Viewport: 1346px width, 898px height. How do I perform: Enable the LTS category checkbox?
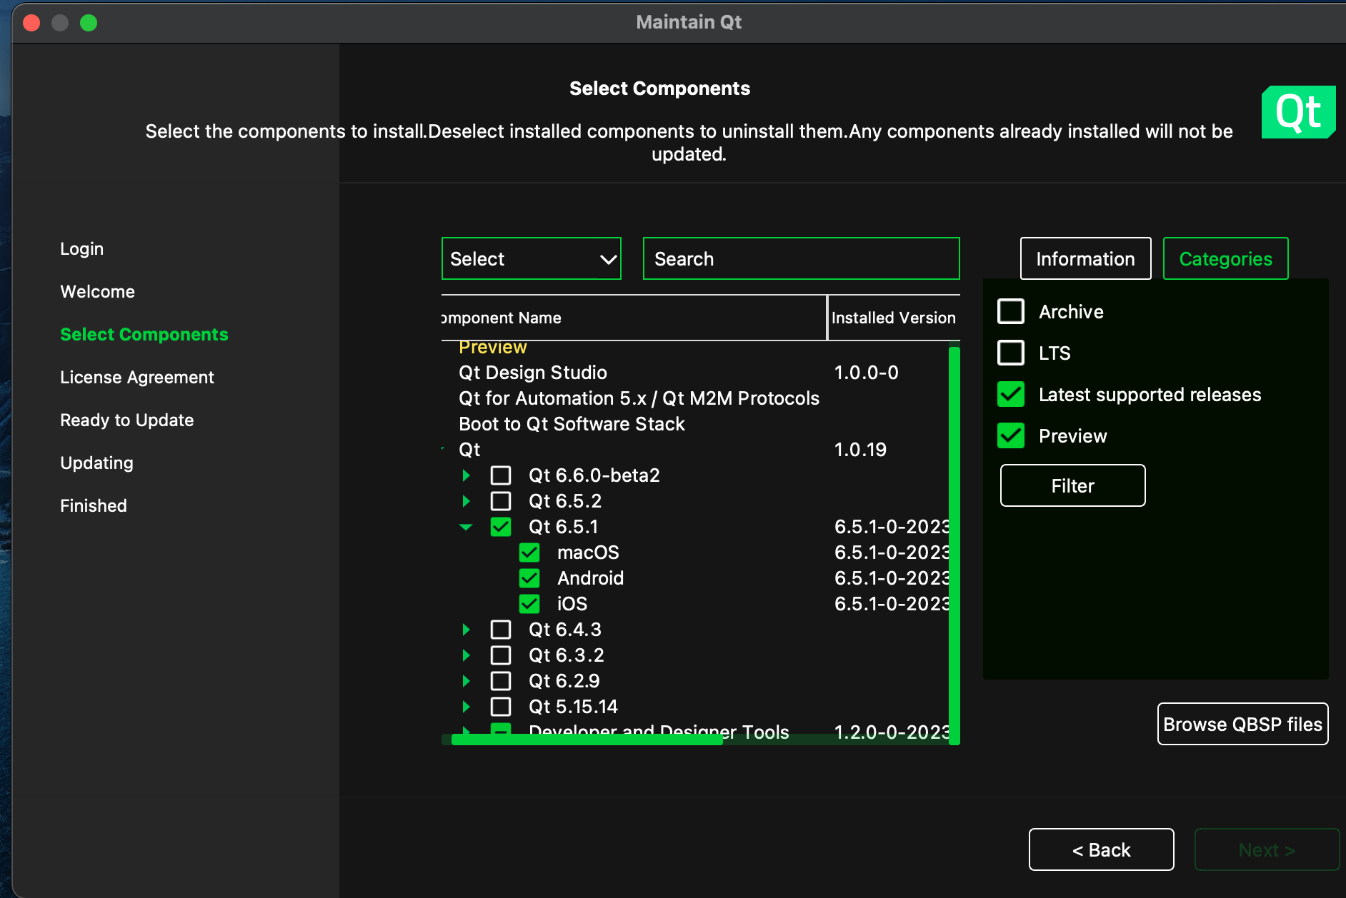(1011, 353)
